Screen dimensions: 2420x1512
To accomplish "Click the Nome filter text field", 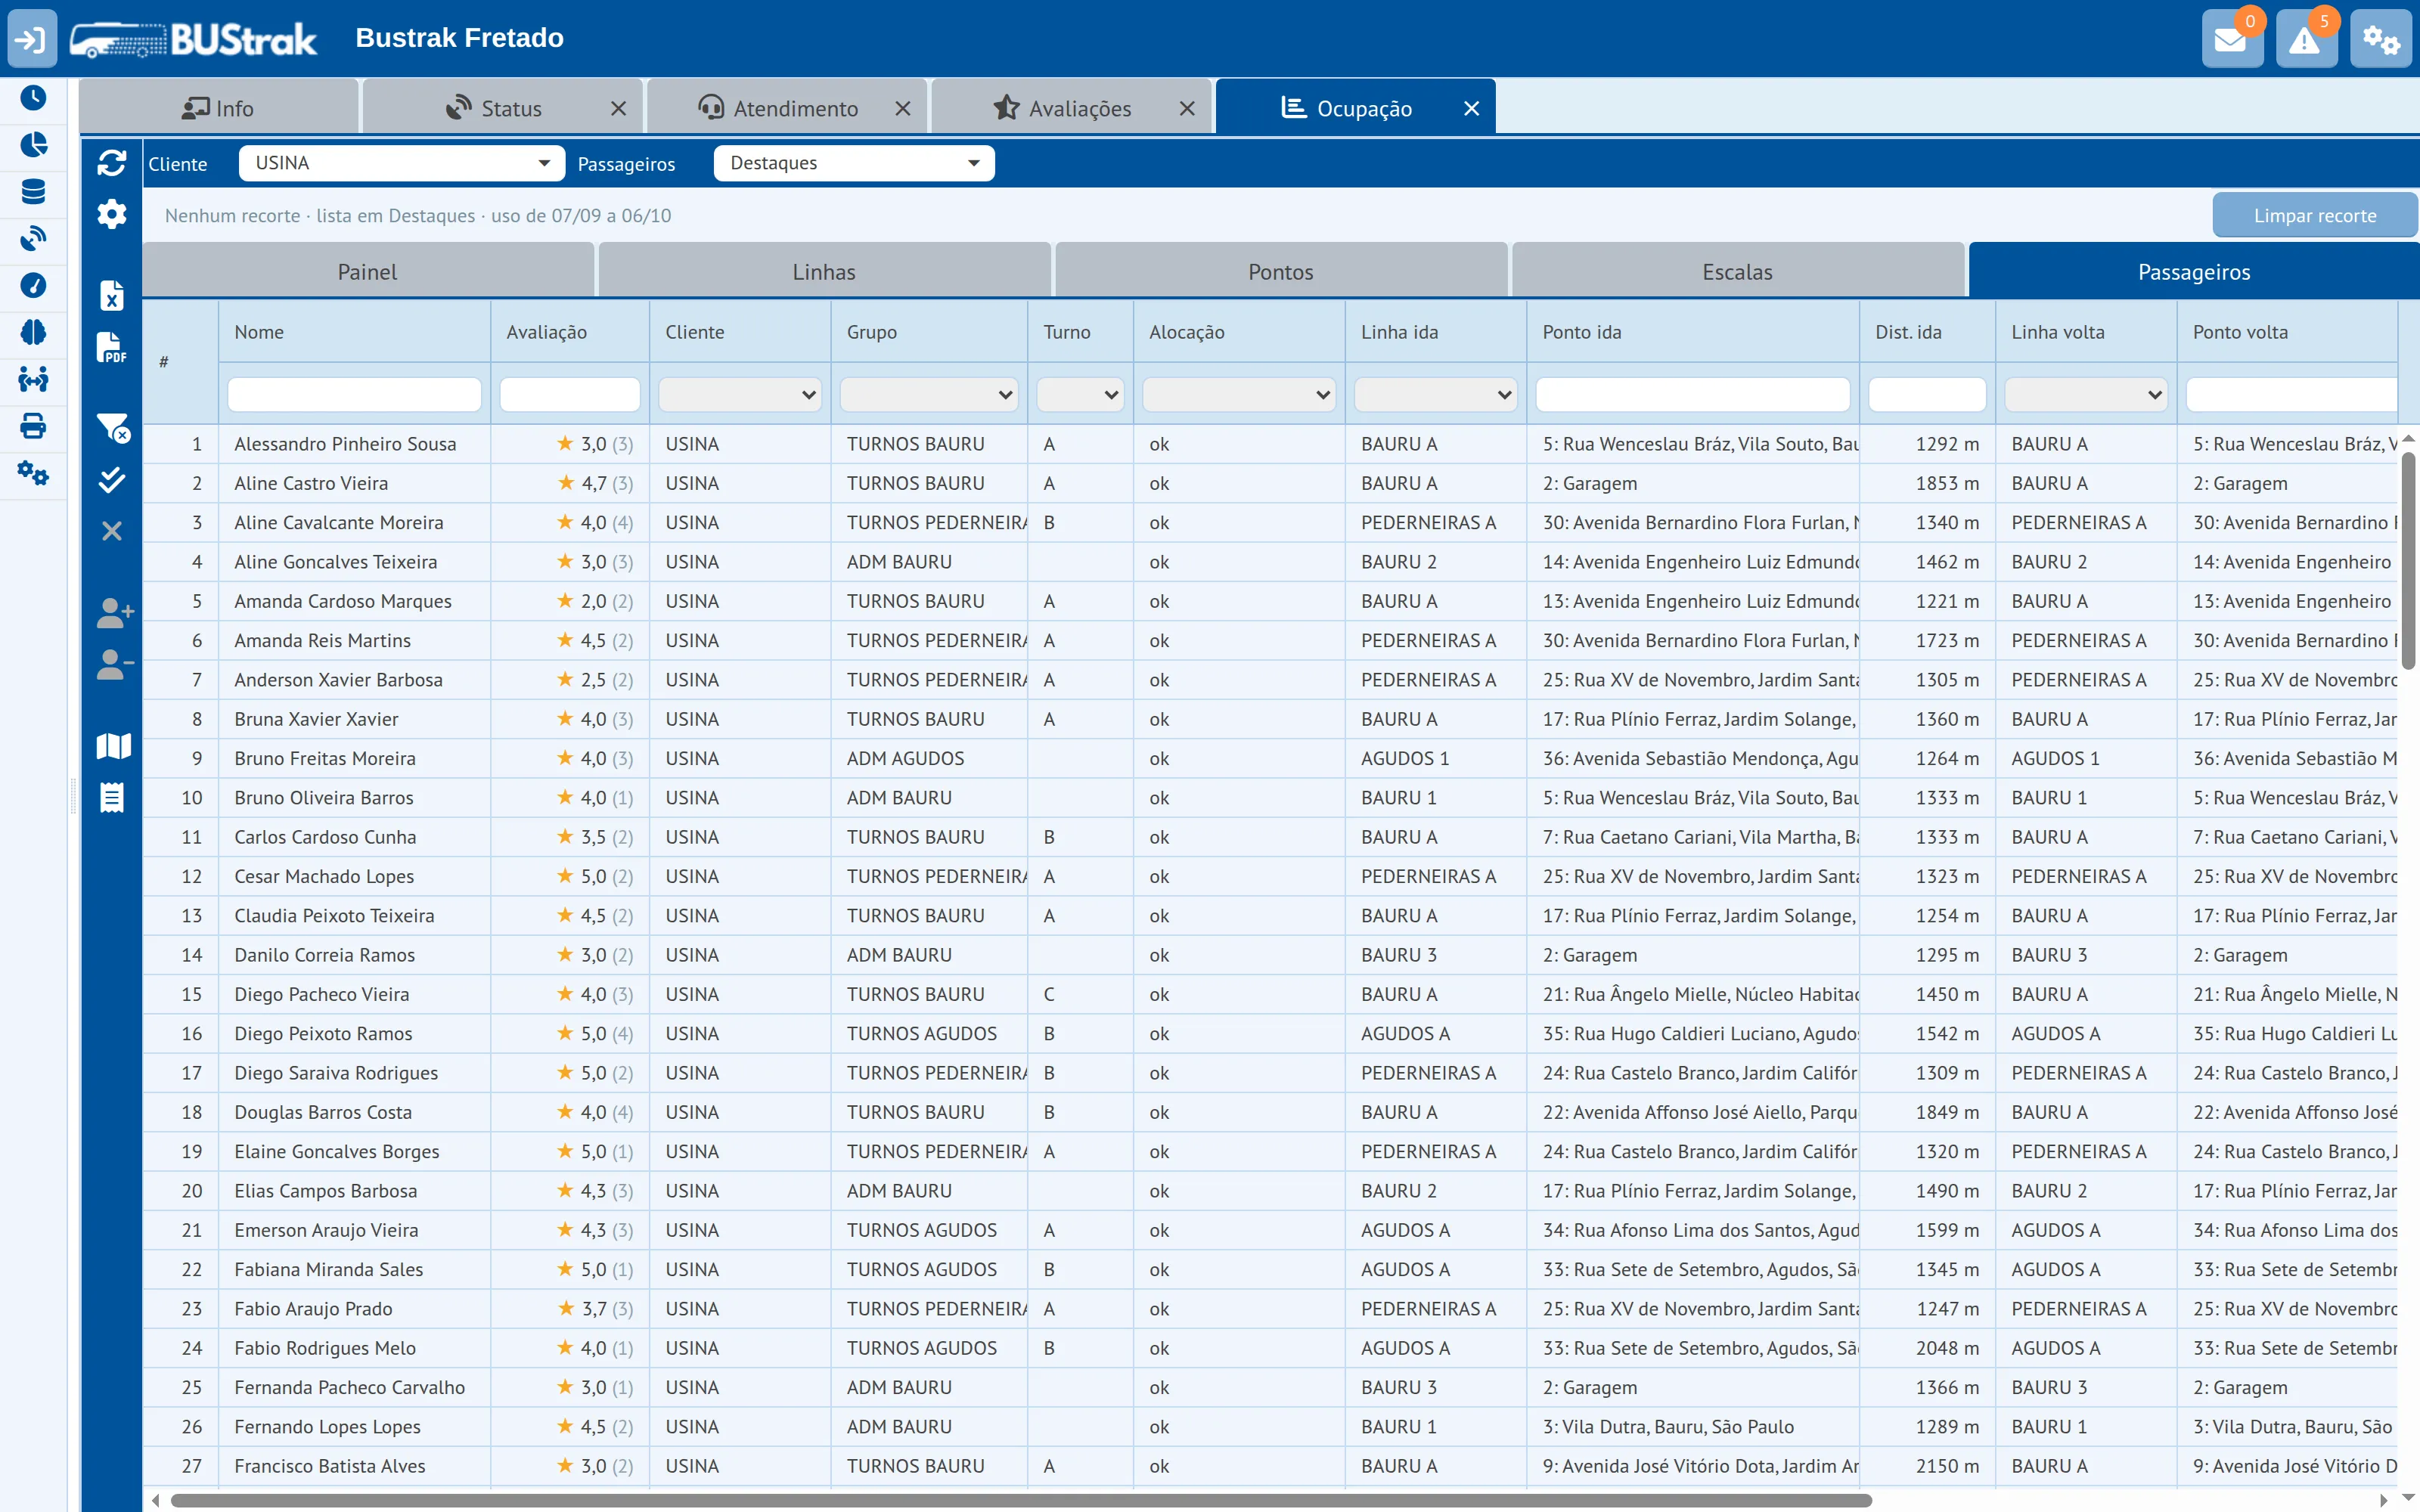I will (354, 395).
